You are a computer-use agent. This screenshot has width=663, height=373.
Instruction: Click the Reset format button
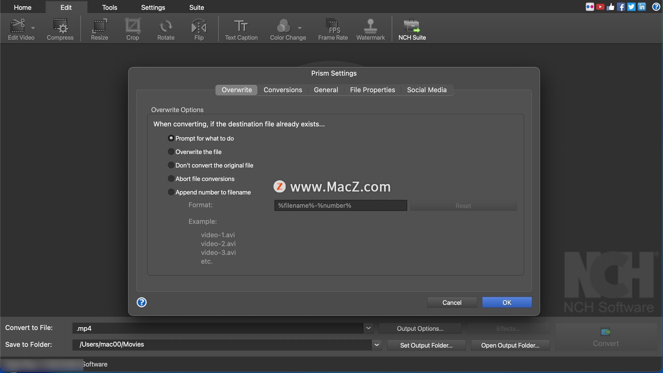click(x=463, y=205)
